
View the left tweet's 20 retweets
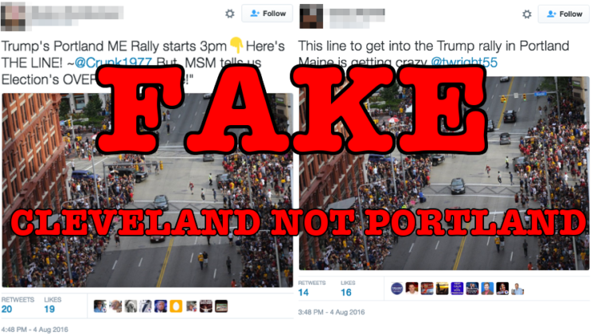point(18,305)
